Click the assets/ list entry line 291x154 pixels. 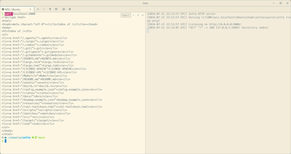tap(33, 83)
